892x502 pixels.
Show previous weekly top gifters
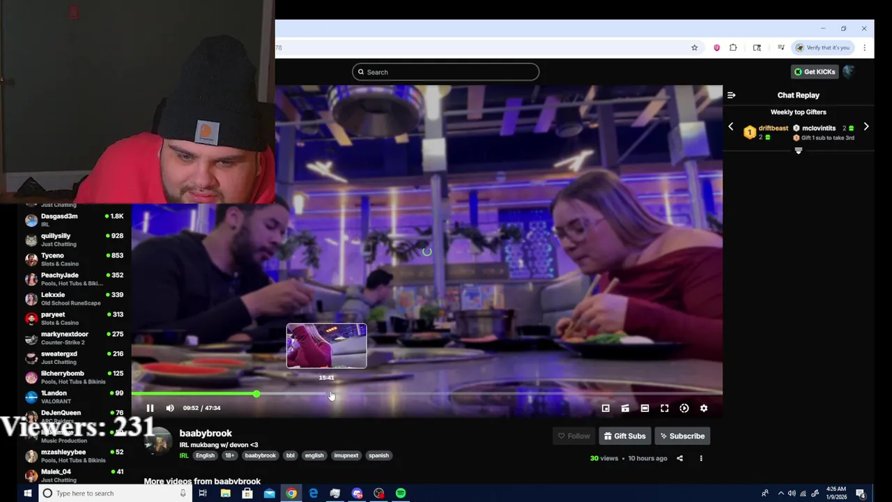[730, 127]
